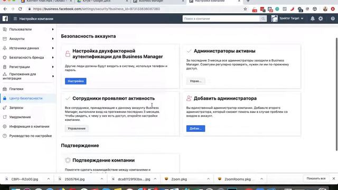Screen dimensions: 338x190
Task: Expand the Аккаунты submenu arrow
Action: [x=53, y=39]
